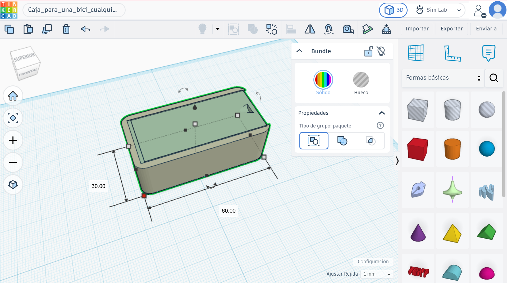
Task: Open the notes tool in shapes panel
Action: [x=488, y=53]
